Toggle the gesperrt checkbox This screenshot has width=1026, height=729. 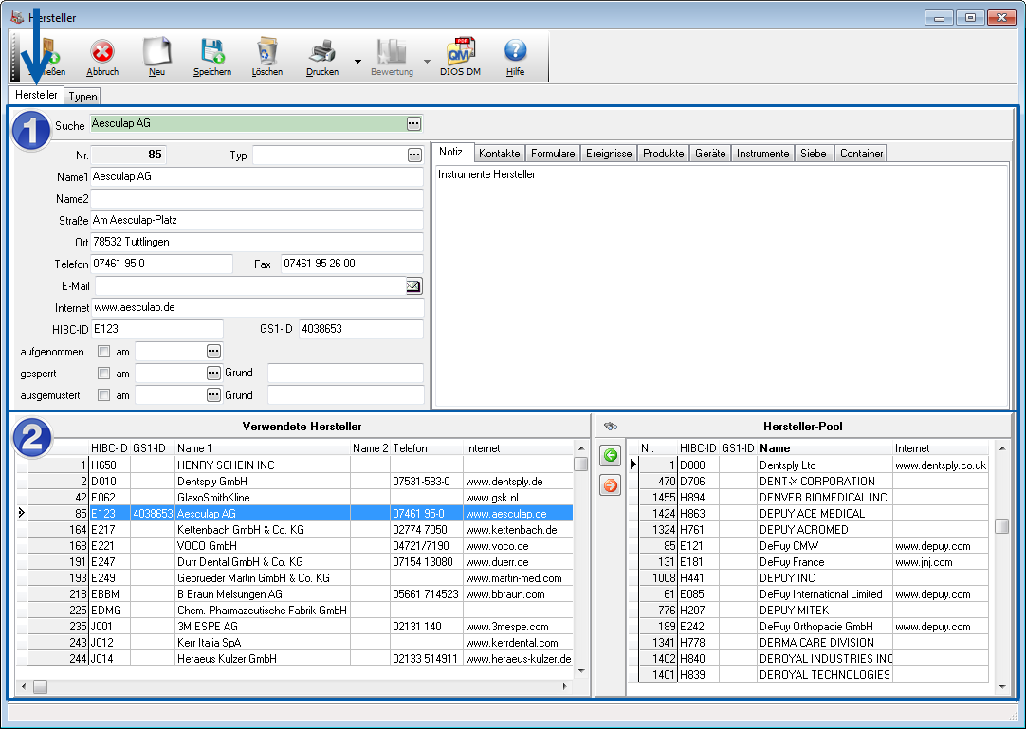click(x=103, y=373)
